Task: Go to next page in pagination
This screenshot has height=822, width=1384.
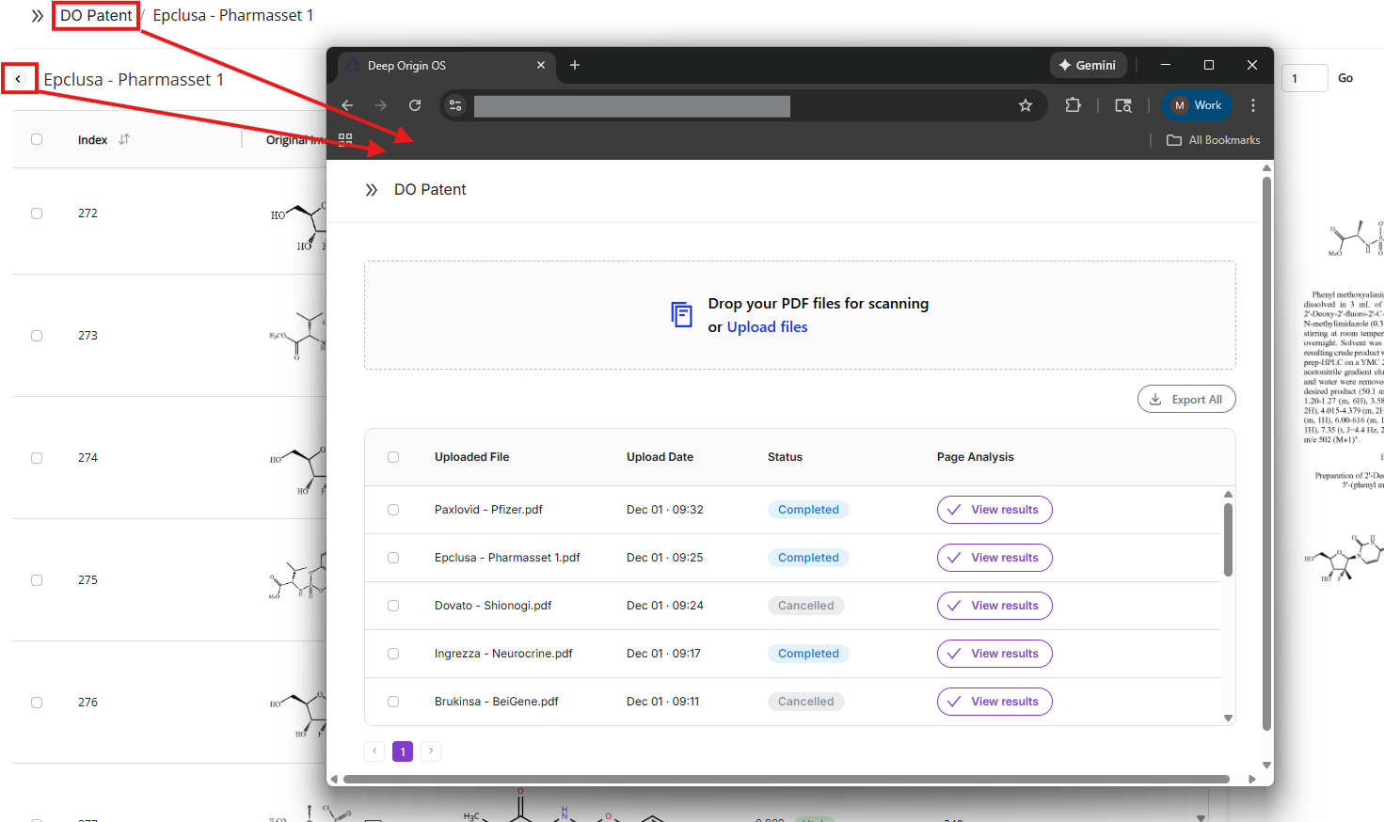Action: tap(431, 751)
